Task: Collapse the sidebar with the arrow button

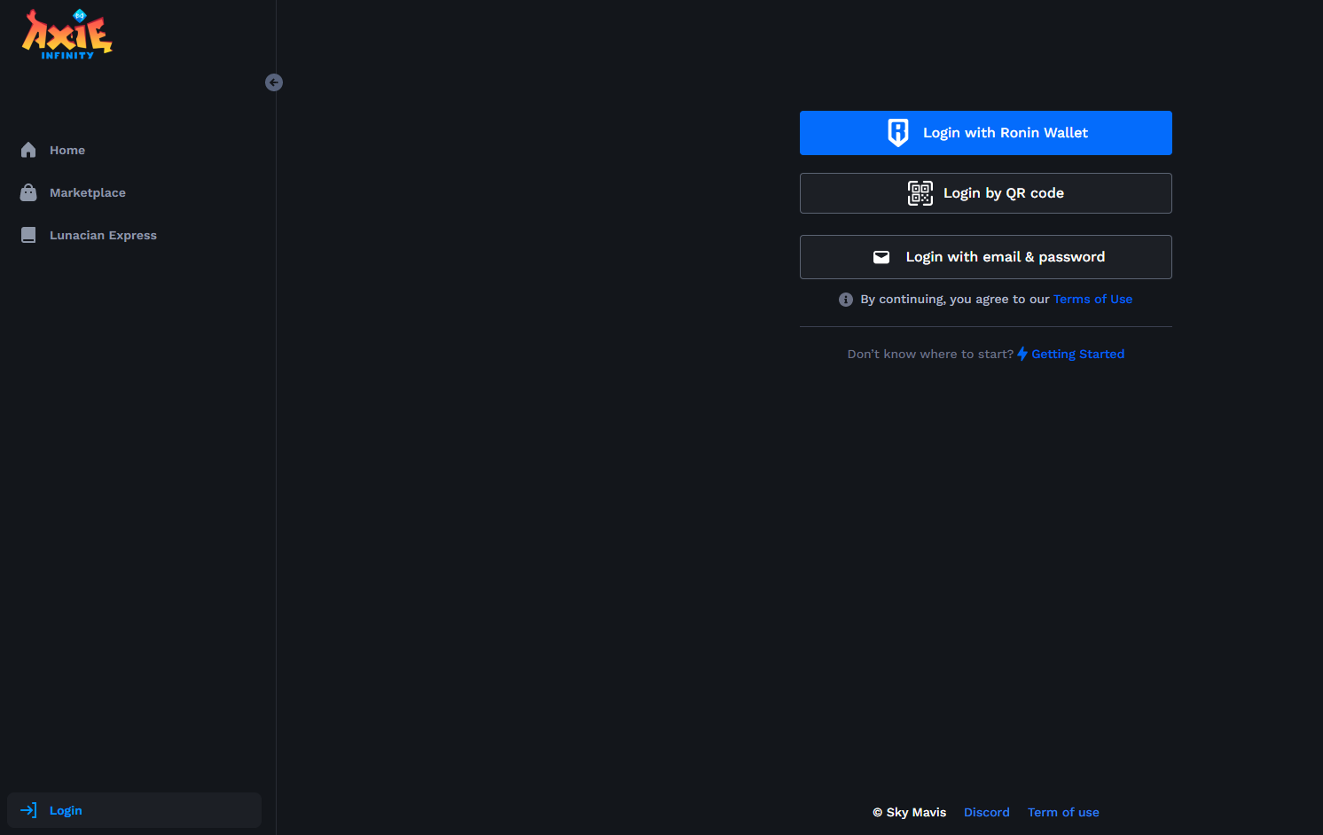Action: (274, 82)
